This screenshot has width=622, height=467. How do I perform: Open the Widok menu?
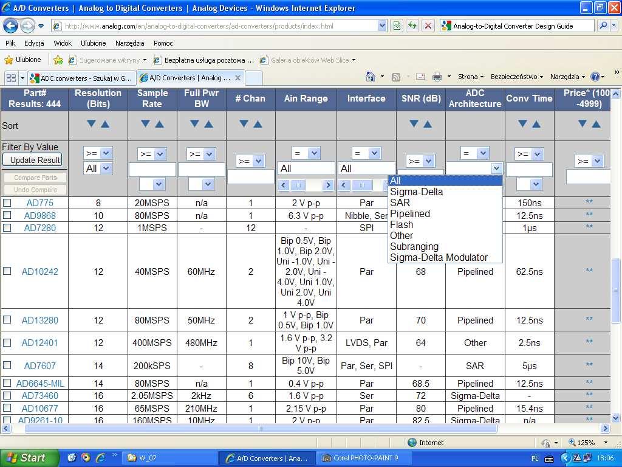pyautogui.click(x=63, y=43)
